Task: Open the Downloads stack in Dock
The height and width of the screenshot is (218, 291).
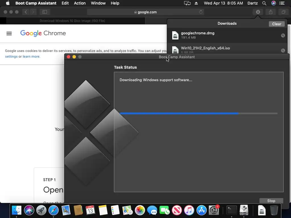Action: tap(262, 210)
